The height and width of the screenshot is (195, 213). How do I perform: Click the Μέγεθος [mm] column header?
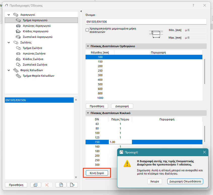(100, 52)
